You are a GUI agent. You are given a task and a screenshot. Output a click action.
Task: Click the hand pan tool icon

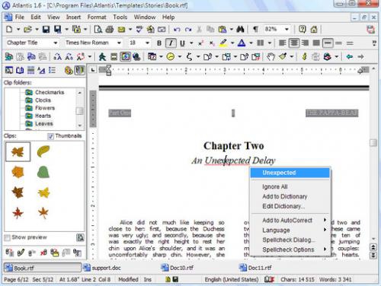[x=271, y=56]
